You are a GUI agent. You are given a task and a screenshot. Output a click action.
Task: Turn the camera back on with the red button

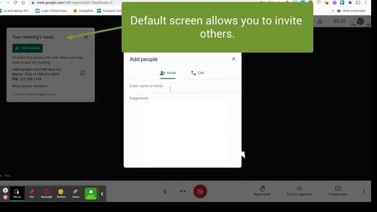pyautogui.click(x=200, y=191)
